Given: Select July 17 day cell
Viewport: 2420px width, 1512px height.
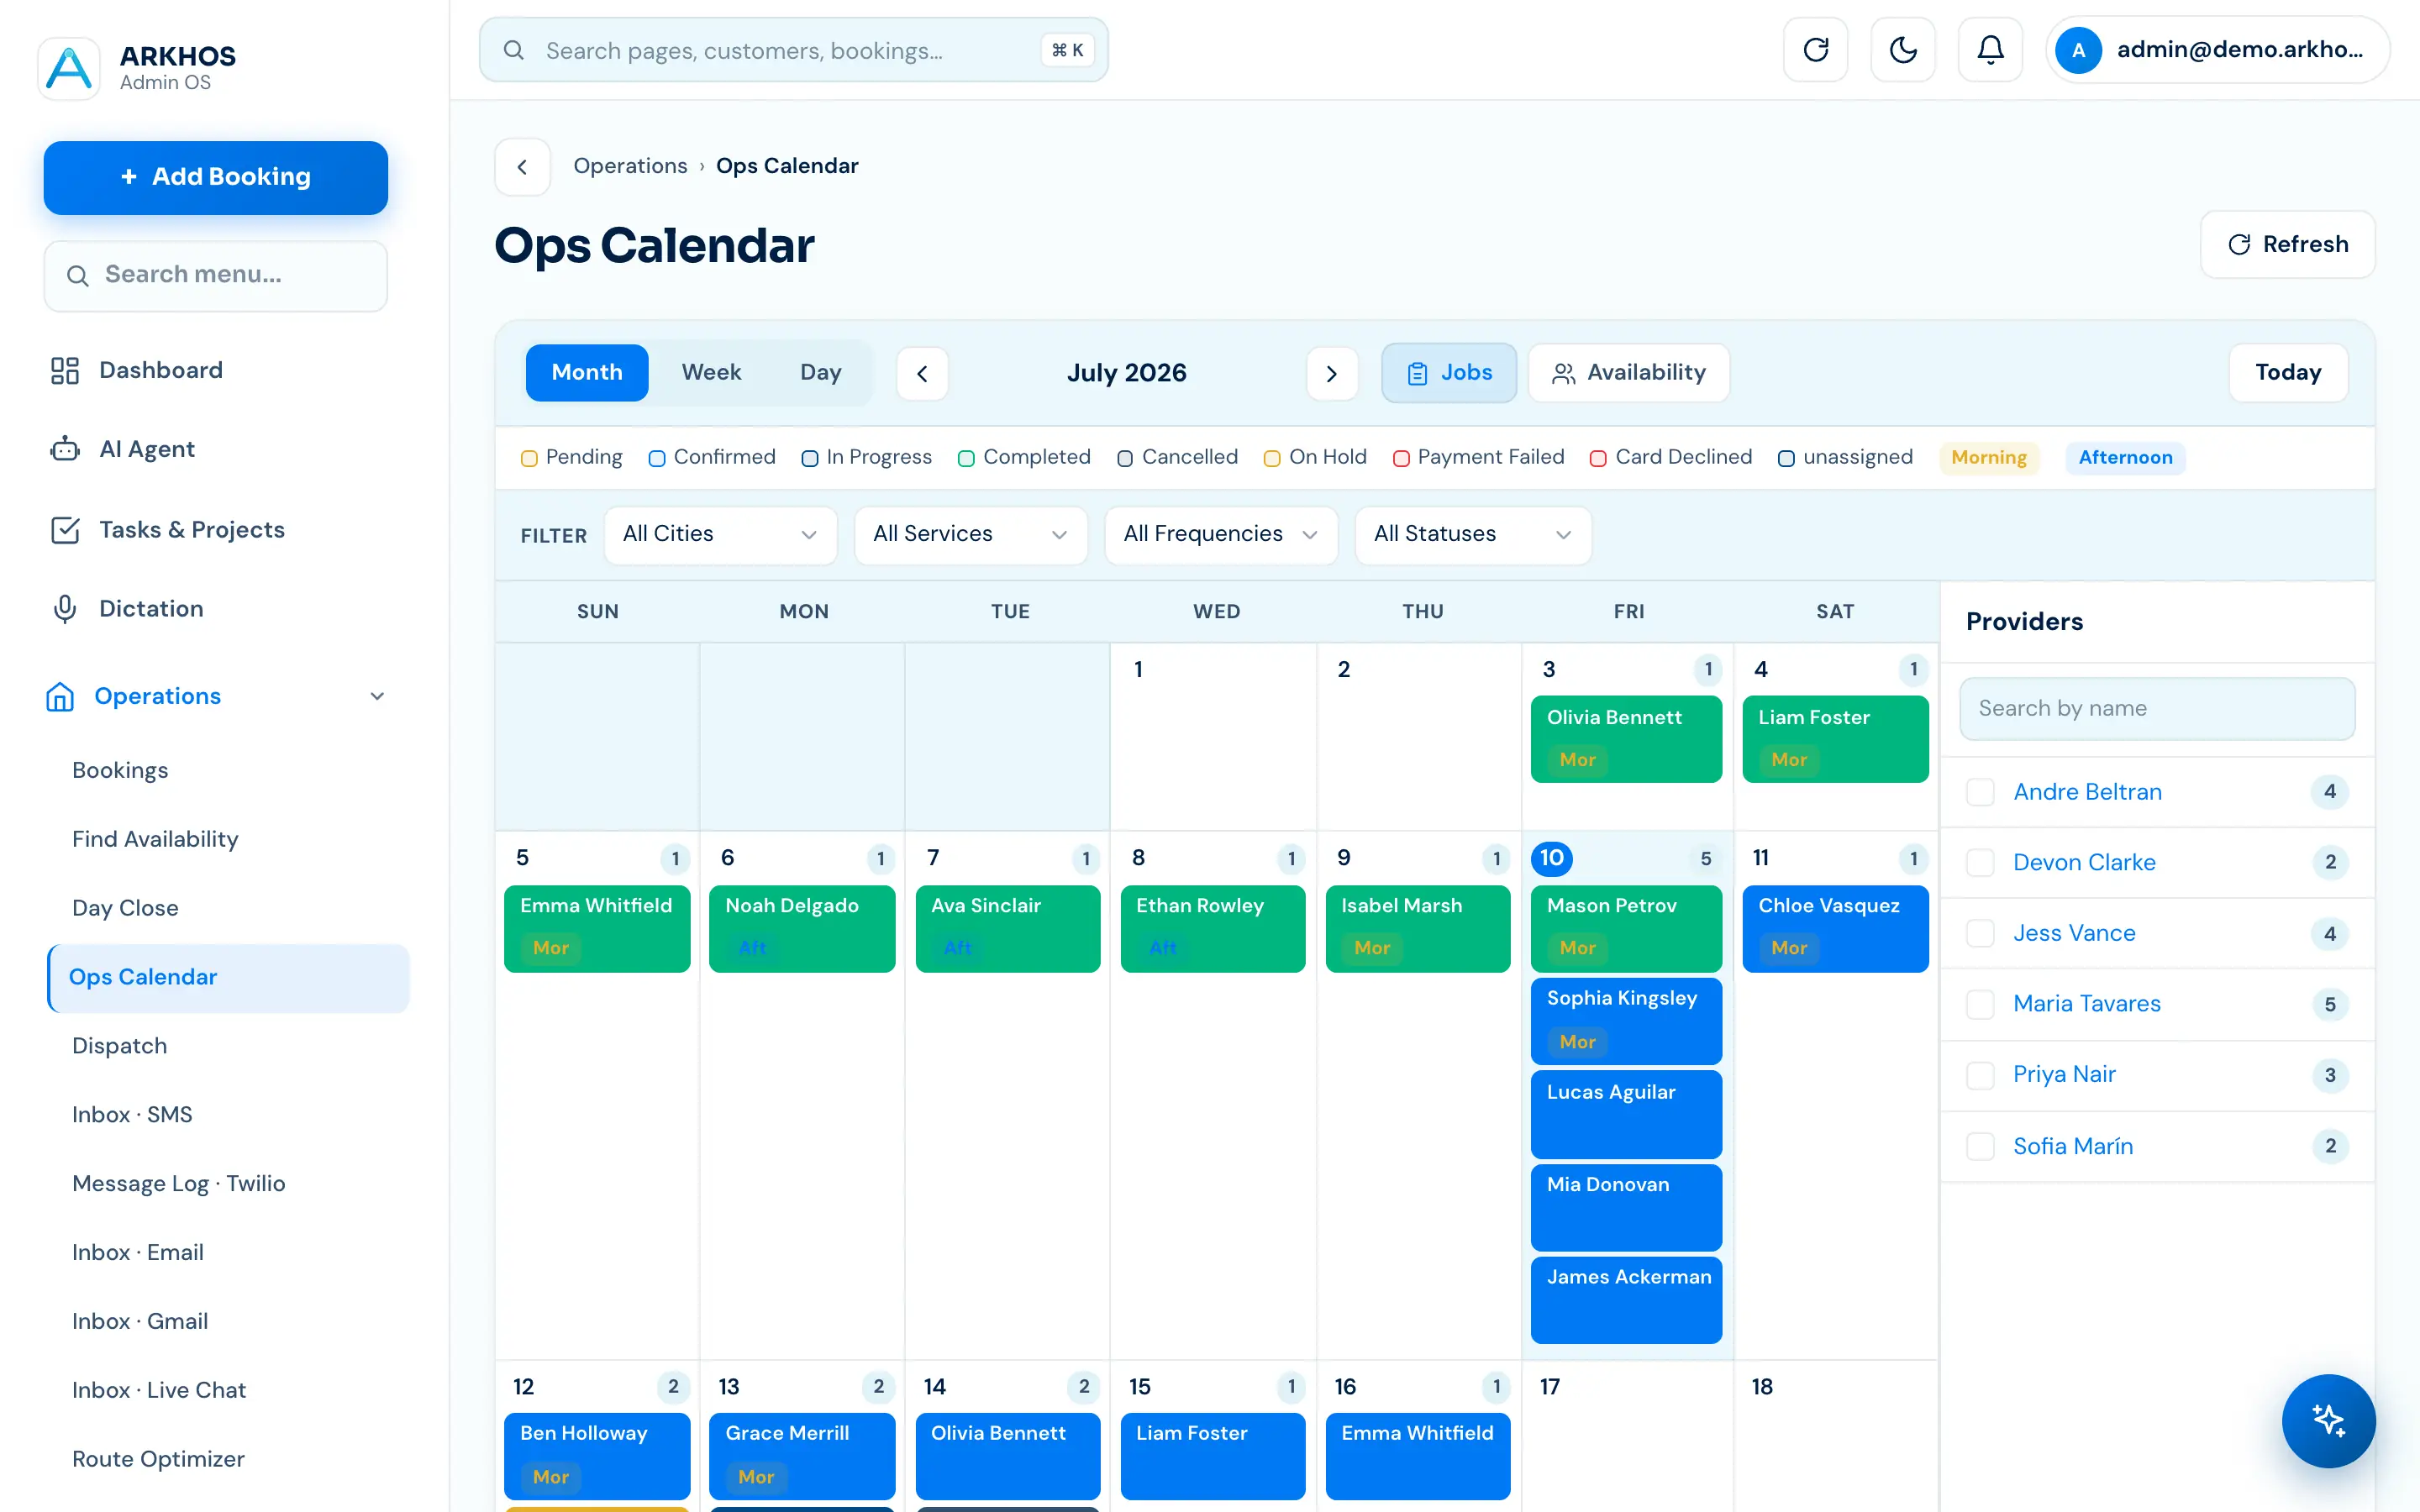Looking at the screenshot, I should click(1627, 1436).
